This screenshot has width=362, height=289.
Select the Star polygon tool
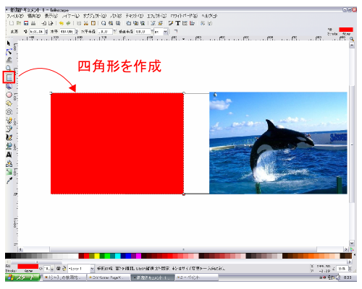pos(9,103)
